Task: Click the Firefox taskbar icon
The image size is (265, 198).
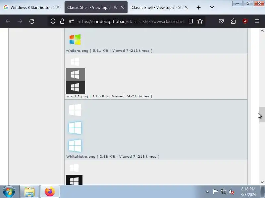Action: pyautogui.click(x=50, y=192)
